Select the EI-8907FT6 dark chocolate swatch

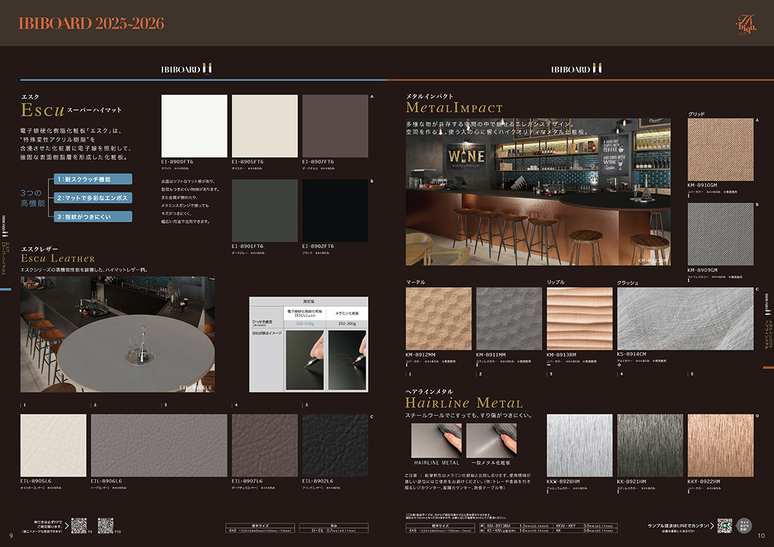coord(335,126)
